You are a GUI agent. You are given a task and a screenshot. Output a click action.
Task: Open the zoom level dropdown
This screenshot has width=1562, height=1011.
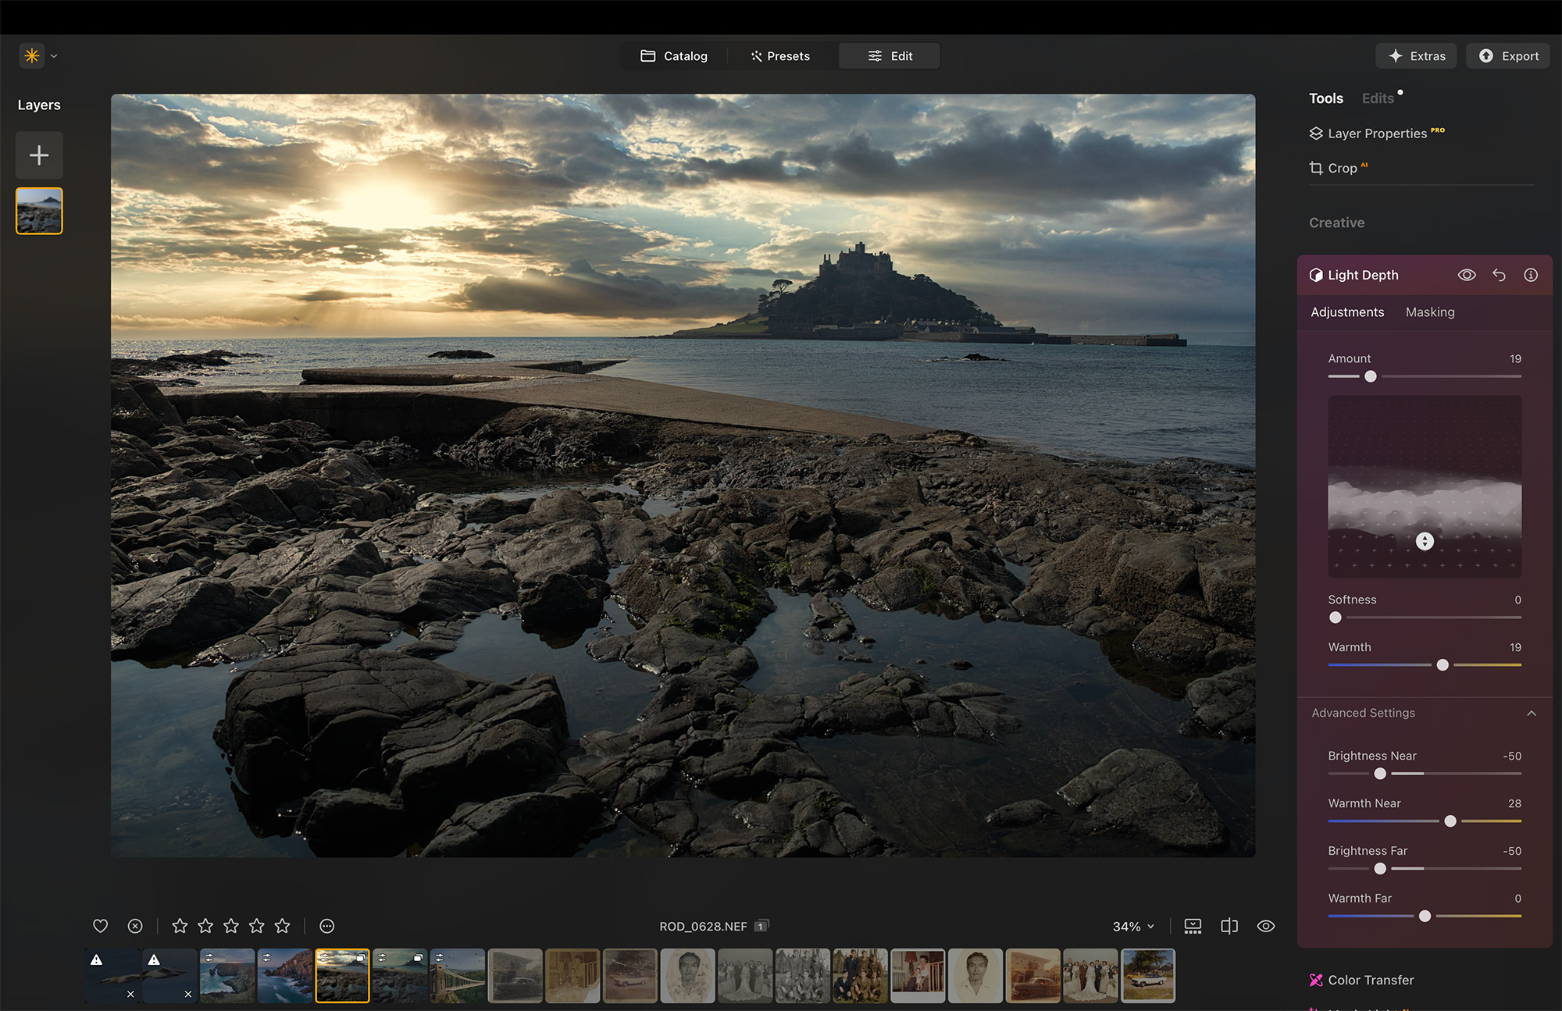[1132, 927]
